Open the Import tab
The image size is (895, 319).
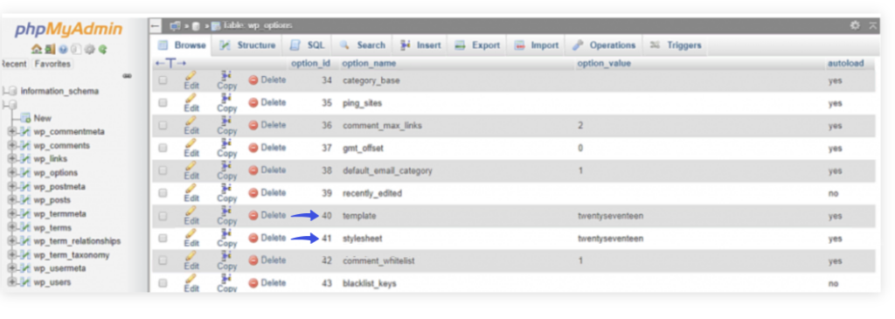point(537,45)
